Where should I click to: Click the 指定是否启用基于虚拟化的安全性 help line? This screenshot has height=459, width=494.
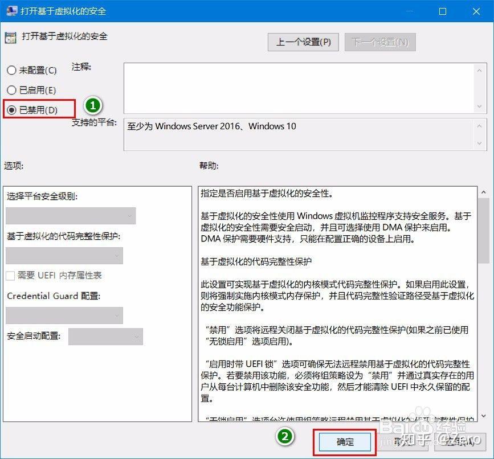[267, 193]
